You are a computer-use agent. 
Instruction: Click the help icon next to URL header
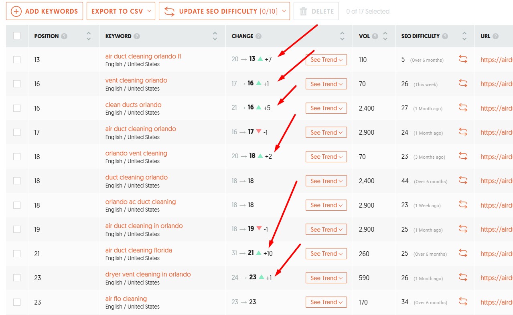[x=496, y=36]
